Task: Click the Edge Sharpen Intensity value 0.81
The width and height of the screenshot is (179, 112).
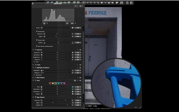Action: [78, 100]
